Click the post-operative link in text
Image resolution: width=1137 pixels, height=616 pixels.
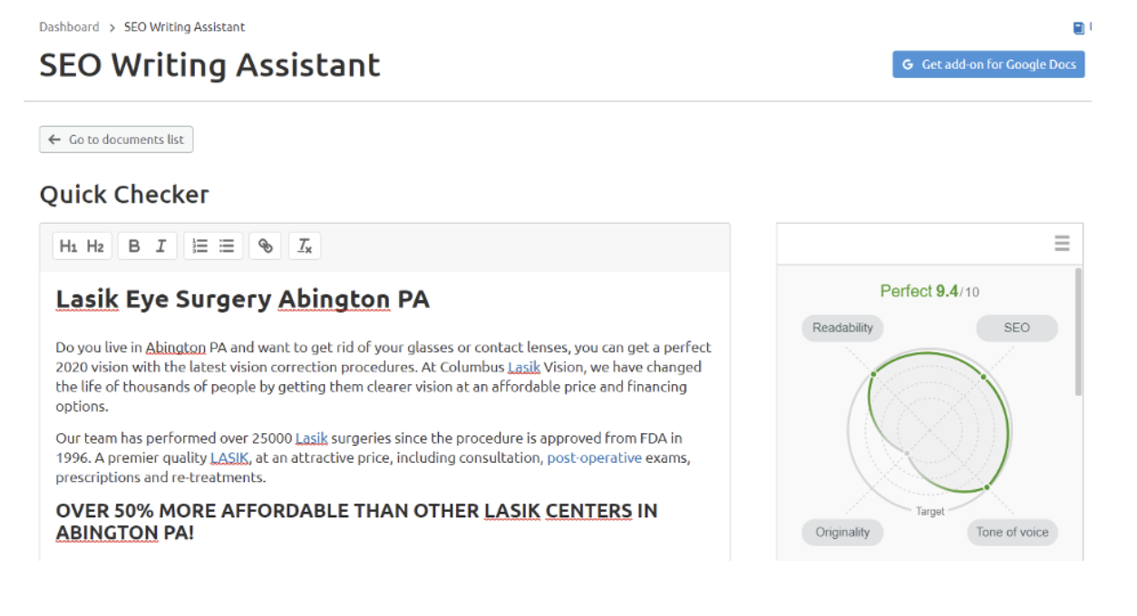pyautogui.click(x=594, y=458)
